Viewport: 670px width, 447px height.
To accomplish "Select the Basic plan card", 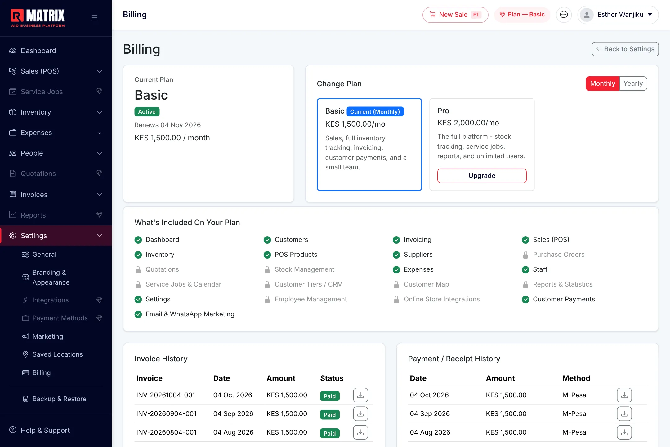I will (x=369, y=144).
